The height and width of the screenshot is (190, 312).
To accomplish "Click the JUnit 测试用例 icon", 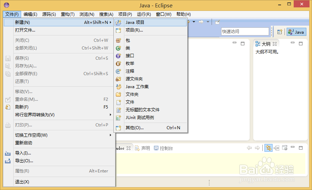I will [x=118, y=118].
